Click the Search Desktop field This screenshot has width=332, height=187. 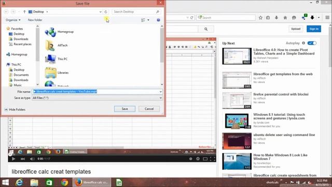pyautogui.click(x=136, y=11)
